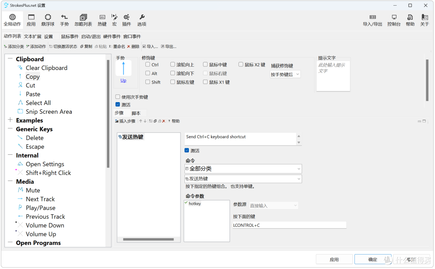Click 删除 delete in action toolbar
Image resolution: width=435 pixels, height=269 pixels.
tap(133, 47)
